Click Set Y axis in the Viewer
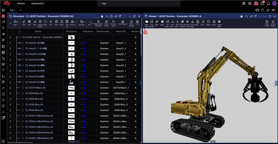Image resolution: width=278 pixels, height=144 pixels. click(172, 24)
